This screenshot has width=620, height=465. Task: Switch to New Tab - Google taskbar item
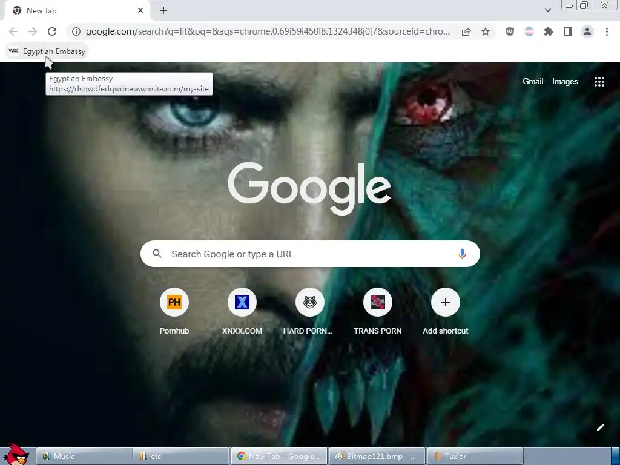click(x=279, y=457)
